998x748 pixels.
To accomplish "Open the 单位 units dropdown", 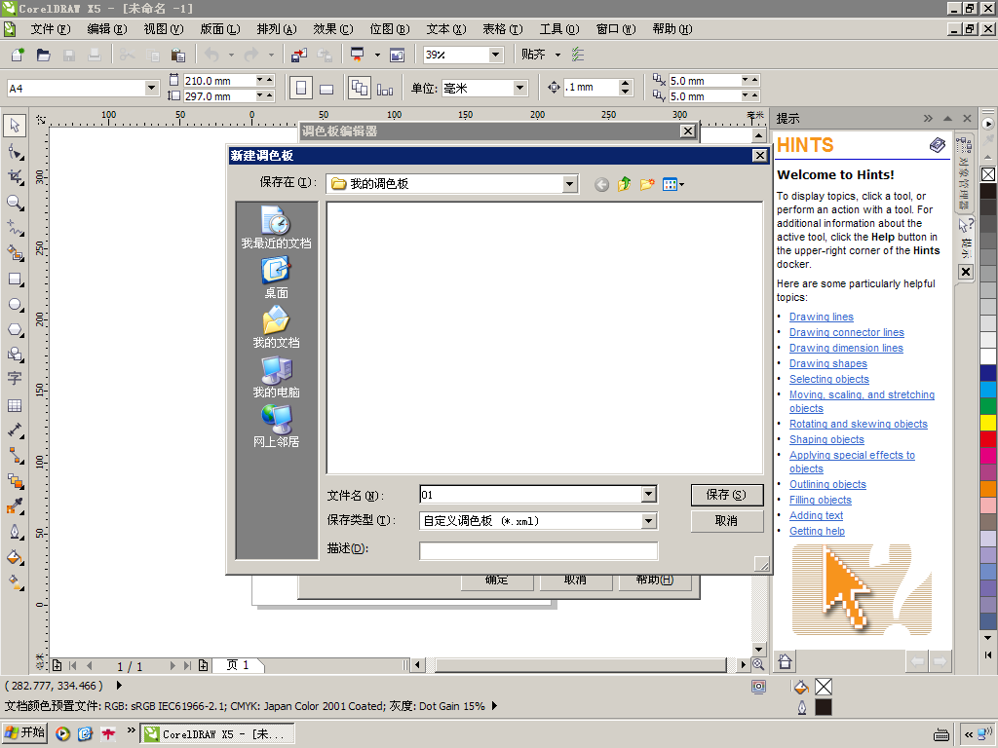I will (520, 88).
